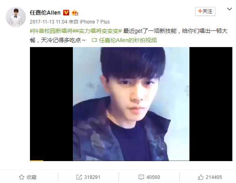Viewport: 236px width, 183px height.
Task: Click the crown membership badge icon
Action: (x=75, y=13)
